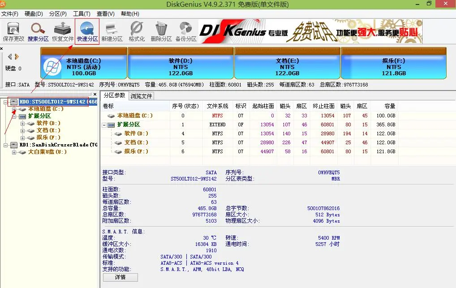Select the 本地磁盘(C:) partition bar

(84, 64)
